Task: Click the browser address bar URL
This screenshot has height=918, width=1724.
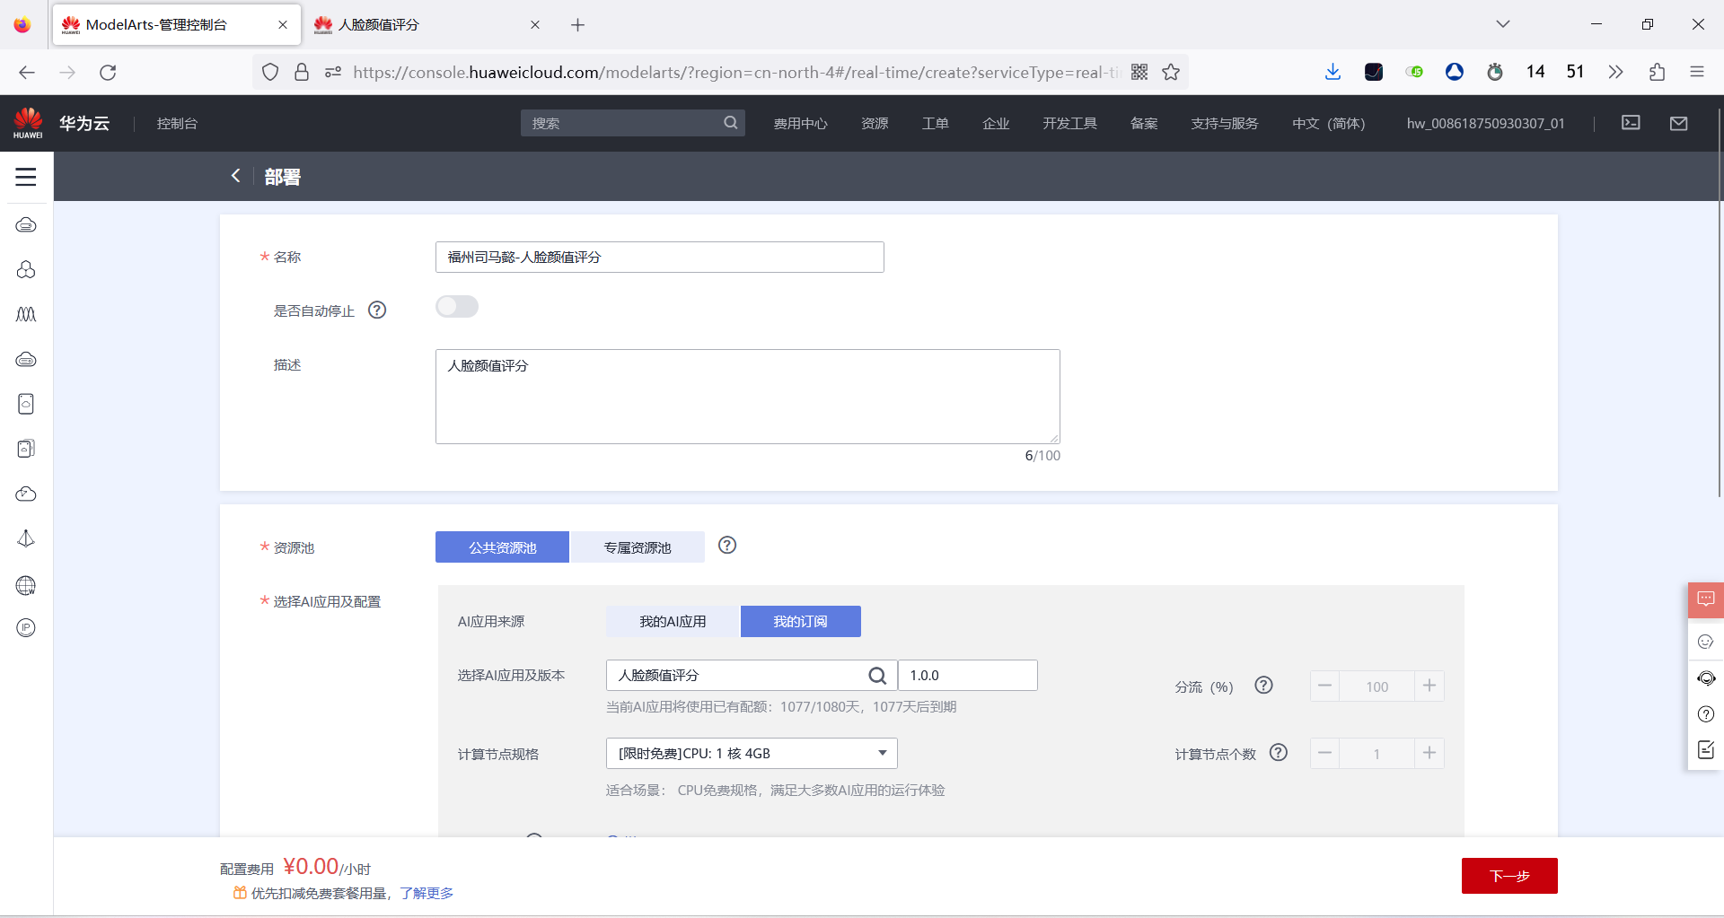Action: (736, 72)
